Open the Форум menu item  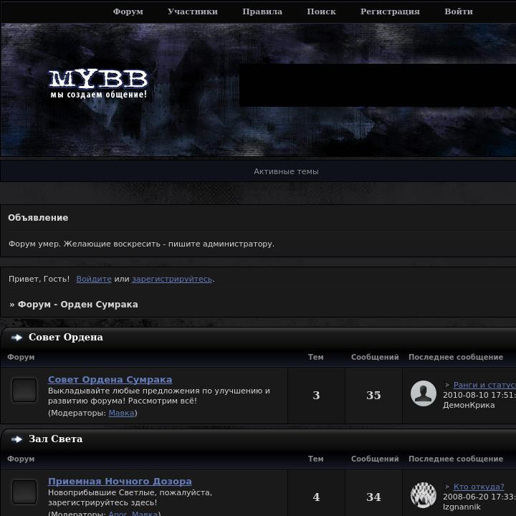(x=128, y=11)
